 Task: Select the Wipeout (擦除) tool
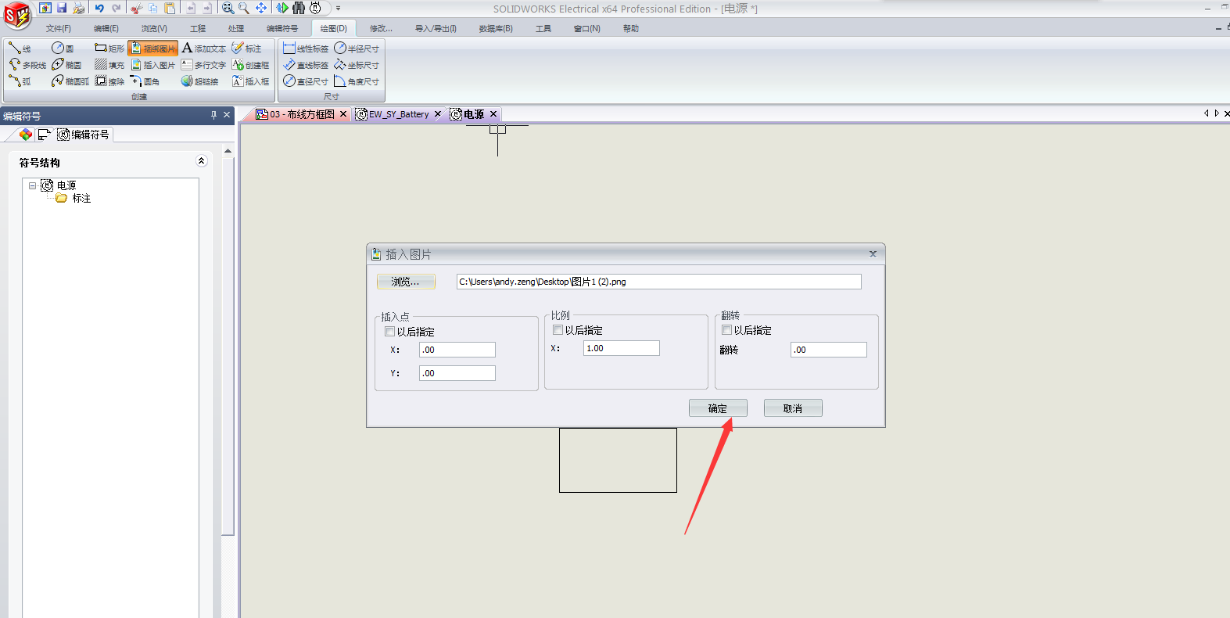click(x=109, y=81)
